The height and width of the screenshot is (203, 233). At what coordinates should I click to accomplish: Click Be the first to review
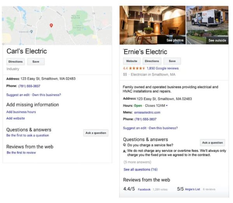[21, 152]
